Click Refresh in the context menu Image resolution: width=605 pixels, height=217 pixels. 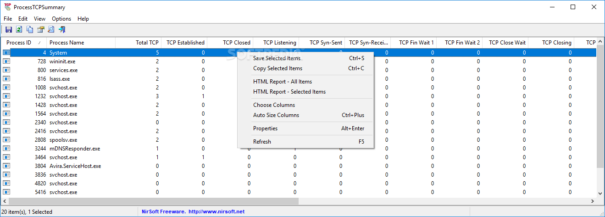coord(306,142)
